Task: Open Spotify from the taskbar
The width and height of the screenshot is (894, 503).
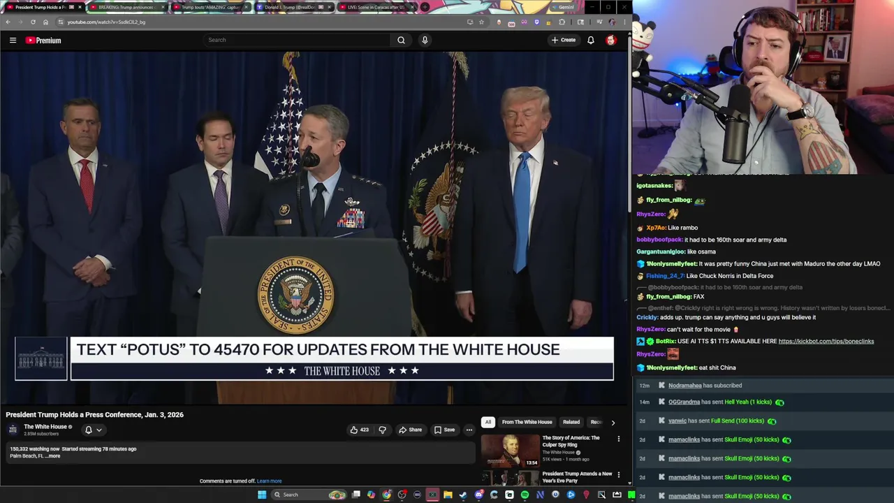Action: [x=525, y=495]
